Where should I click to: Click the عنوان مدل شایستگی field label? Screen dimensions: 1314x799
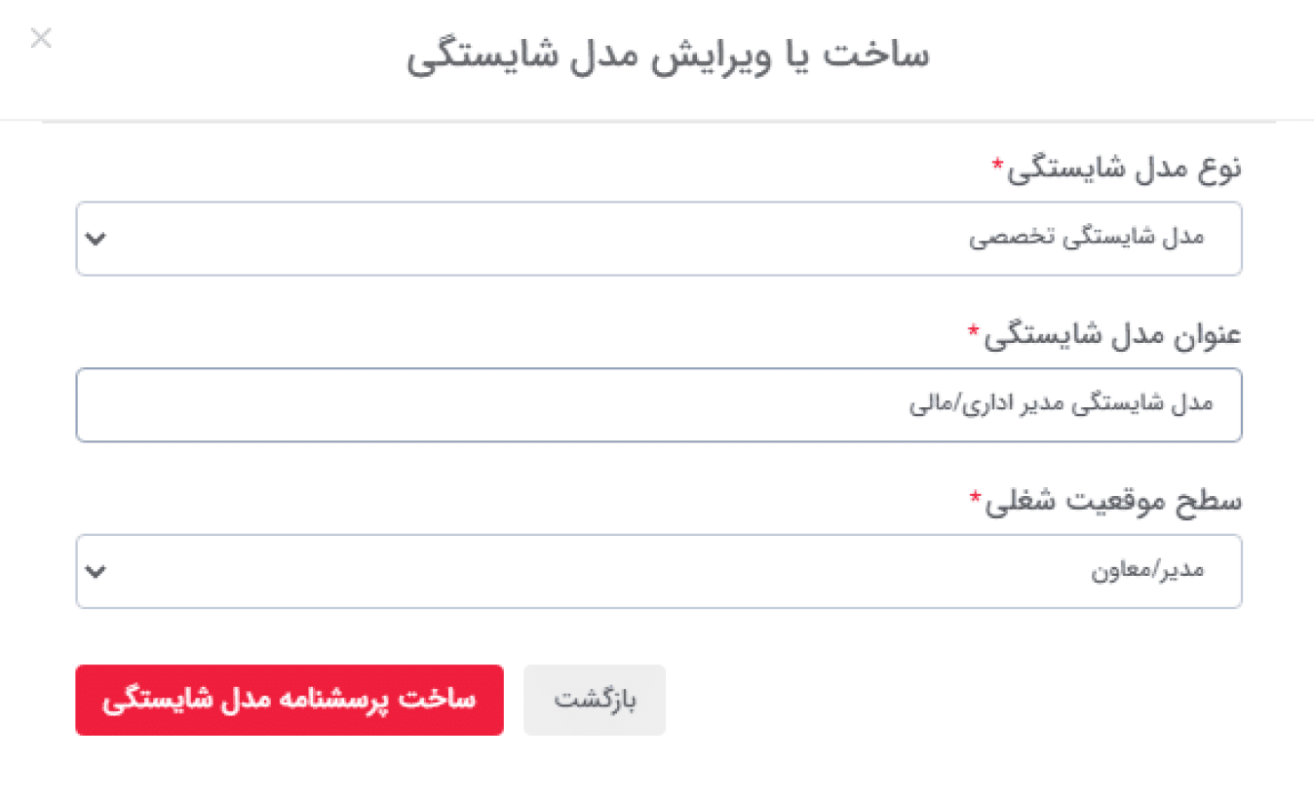click(1113, 333)
